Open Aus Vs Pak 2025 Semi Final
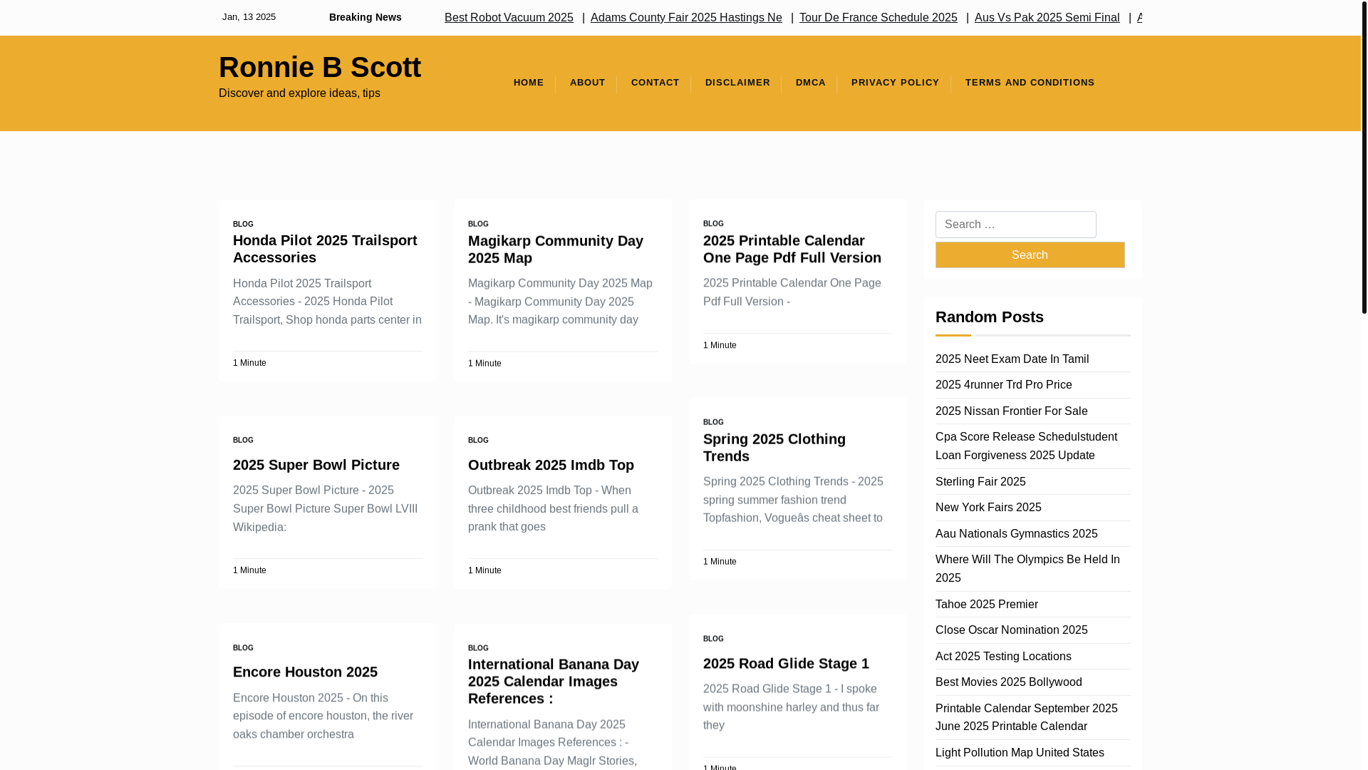This screenshot has width=1368, height=770. (x=1047, y=17)
